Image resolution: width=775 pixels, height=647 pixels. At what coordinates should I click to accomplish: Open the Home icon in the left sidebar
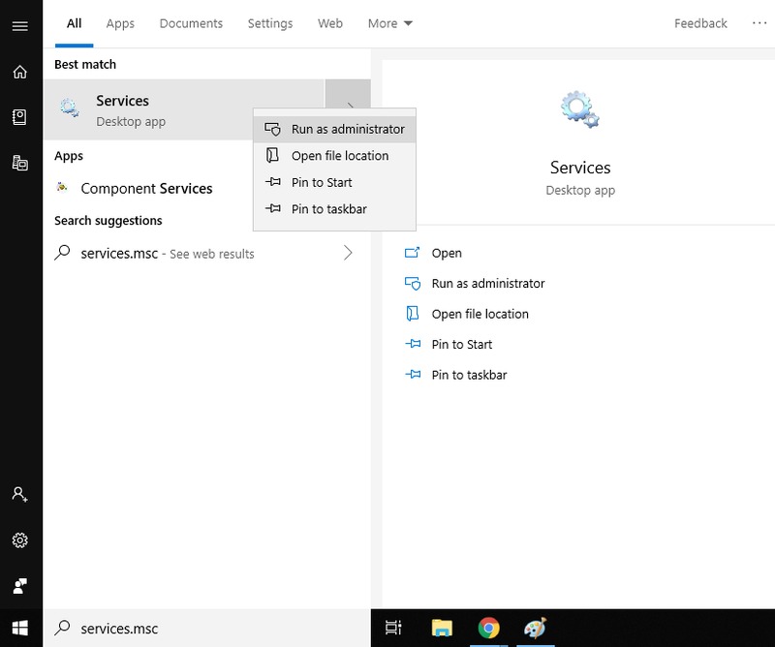19,73
